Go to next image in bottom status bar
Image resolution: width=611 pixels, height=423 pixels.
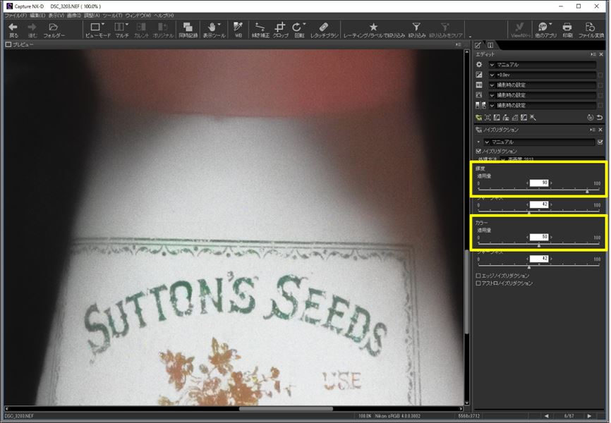pos(589,416)
